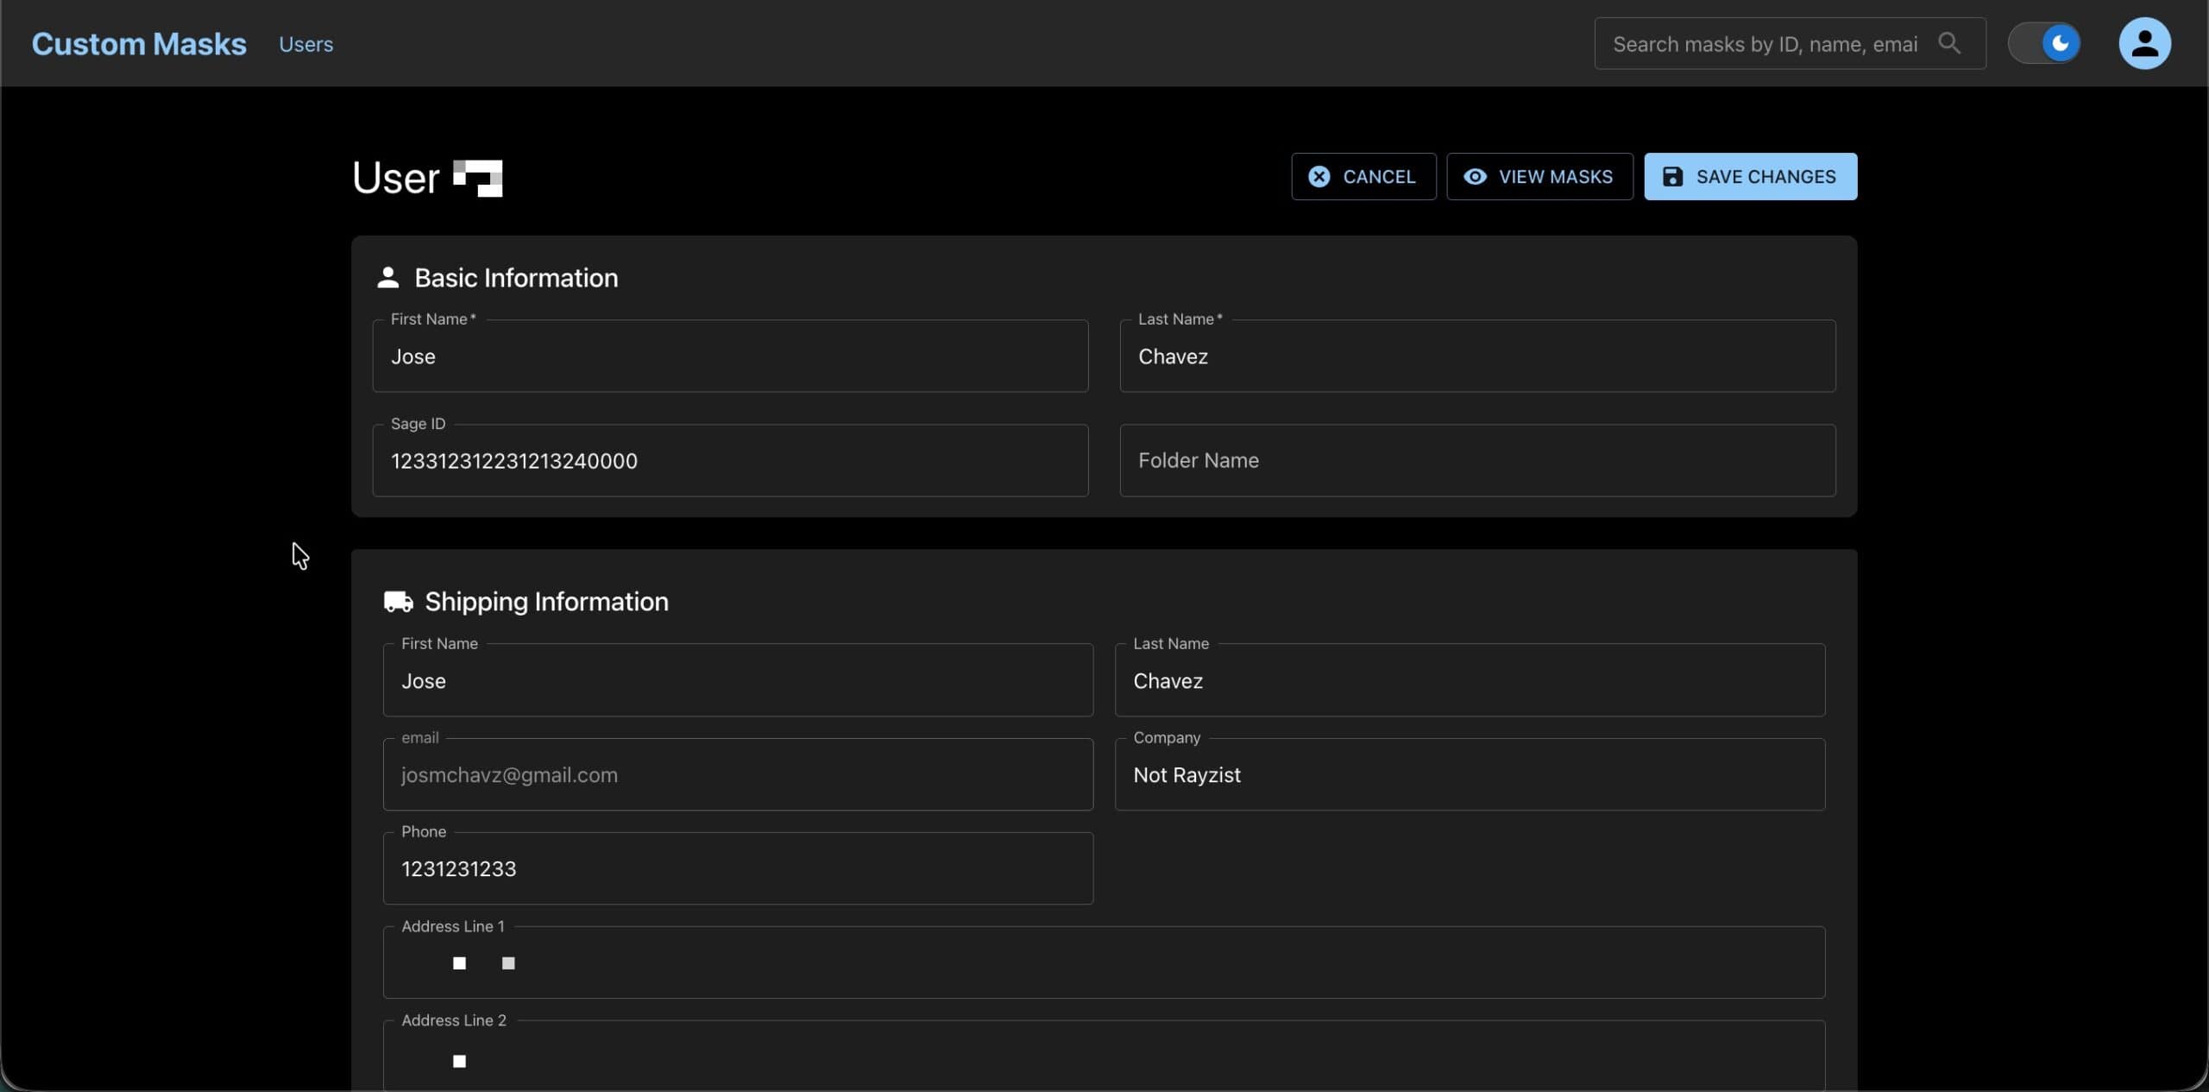Save changes to the user

tap(1749, 177)
